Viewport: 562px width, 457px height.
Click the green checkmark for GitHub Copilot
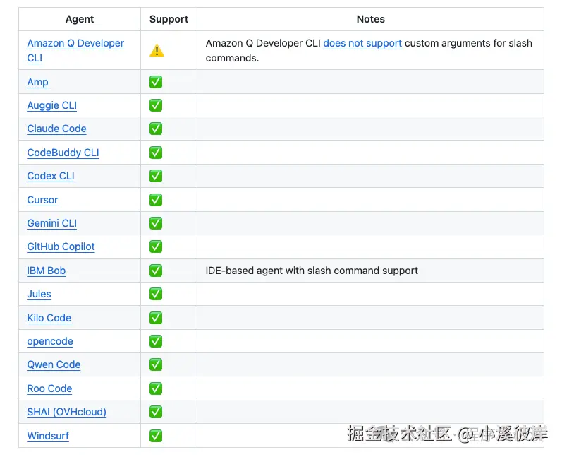(x=156, y=247)
